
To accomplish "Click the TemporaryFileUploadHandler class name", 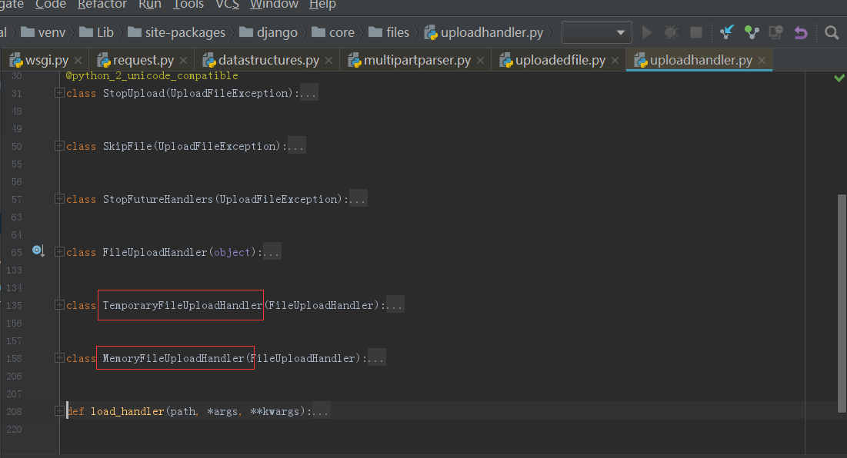I will (x=182, y=305).
